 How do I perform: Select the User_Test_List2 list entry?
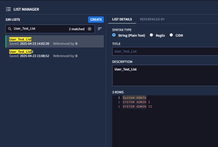coord(55,54)
